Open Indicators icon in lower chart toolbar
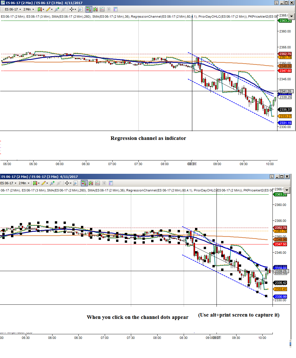 coord(98,183)
